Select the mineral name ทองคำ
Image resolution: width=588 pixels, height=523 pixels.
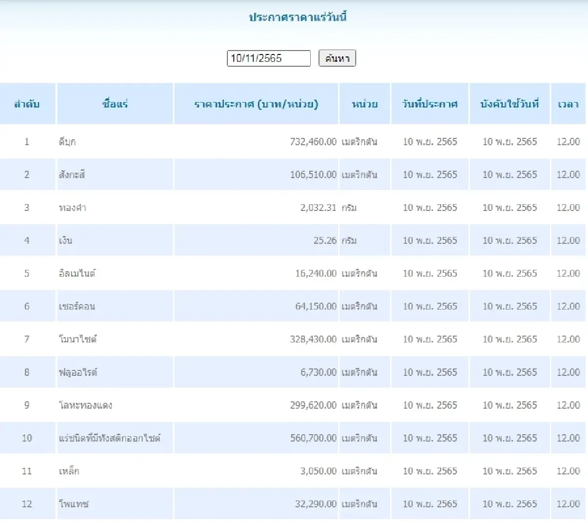[x=73, y=208]
